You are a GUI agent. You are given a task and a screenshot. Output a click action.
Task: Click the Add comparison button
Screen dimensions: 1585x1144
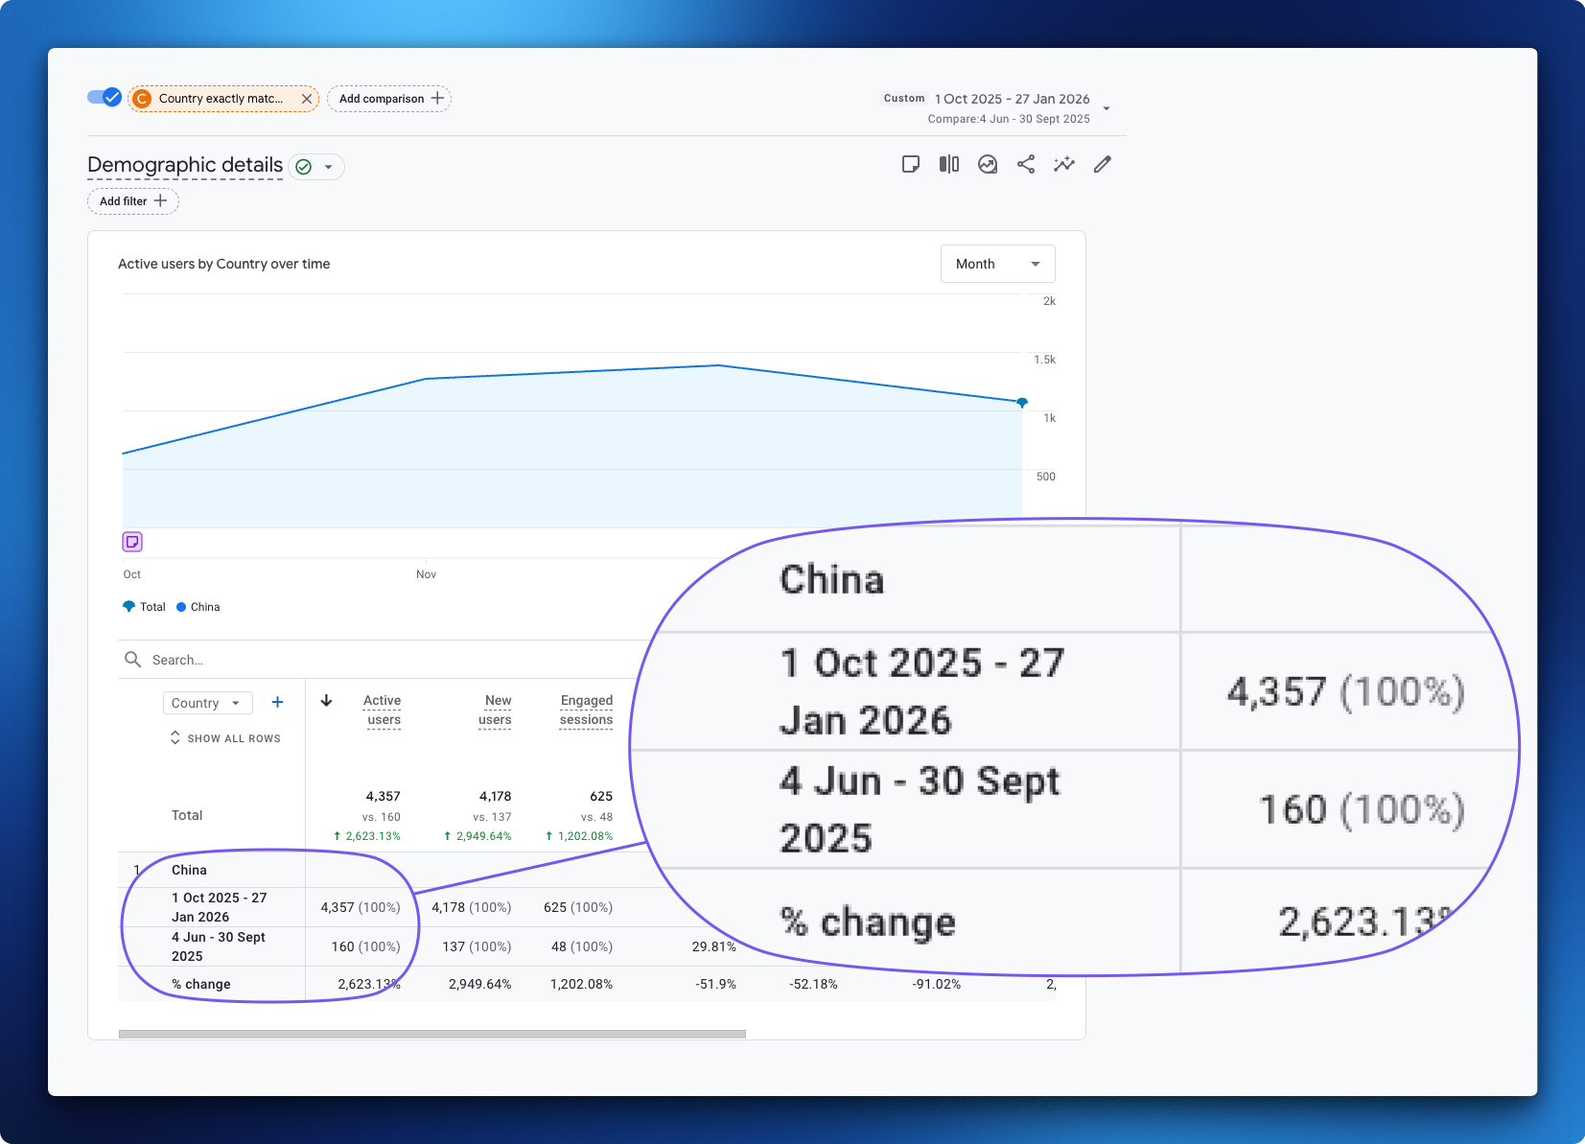389,98
